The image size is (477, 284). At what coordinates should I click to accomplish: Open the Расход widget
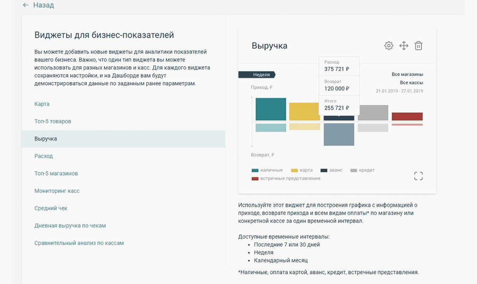43,156
